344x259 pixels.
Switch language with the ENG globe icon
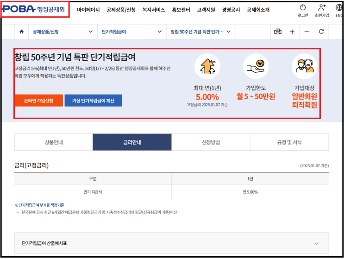339,7
